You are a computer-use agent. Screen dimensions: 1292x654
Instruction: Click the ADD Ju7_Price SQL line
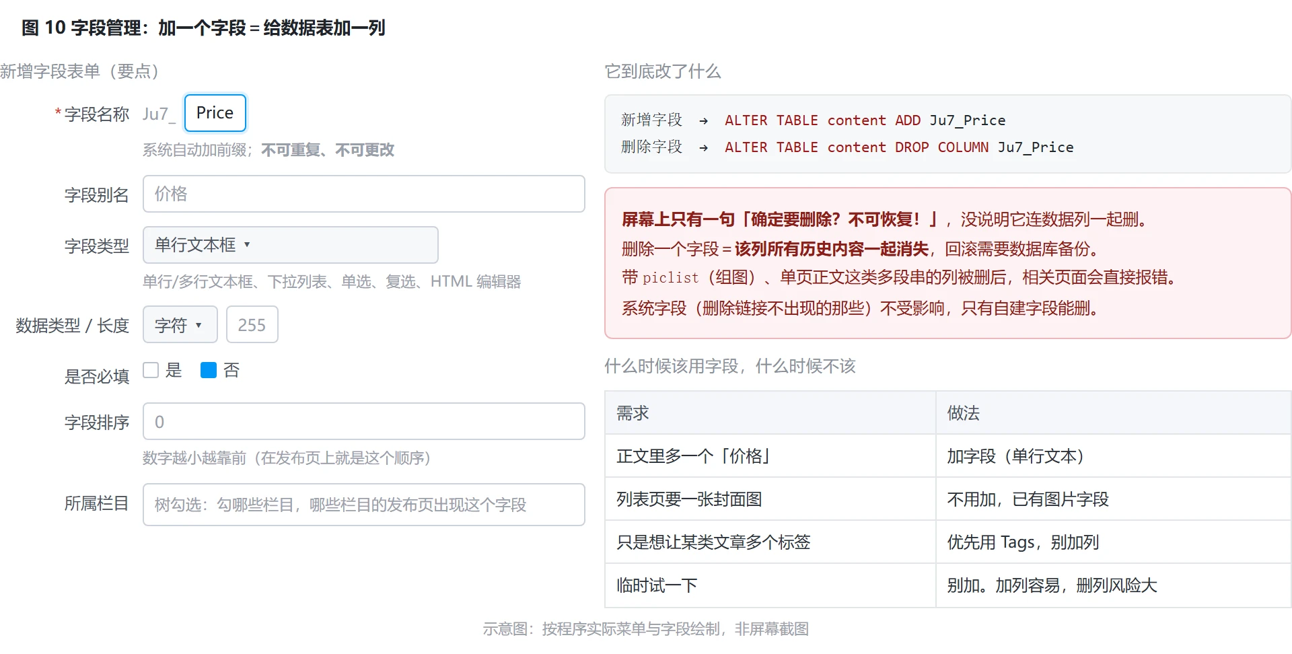813,120
